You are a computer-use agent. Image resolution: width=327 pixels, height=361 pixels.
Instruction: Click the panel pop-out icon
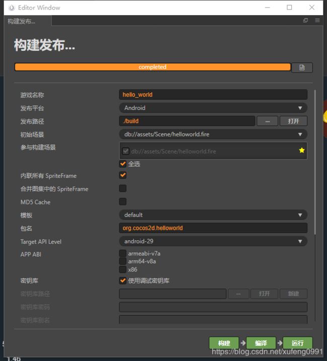[305, 21]
